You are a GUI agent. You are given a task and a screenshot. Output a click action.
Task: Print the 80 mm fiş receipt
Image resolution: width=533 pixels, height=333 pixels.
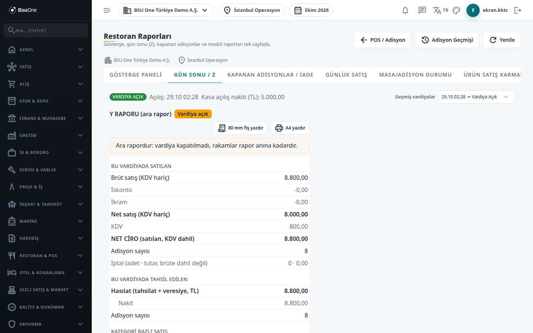point(241,128)
